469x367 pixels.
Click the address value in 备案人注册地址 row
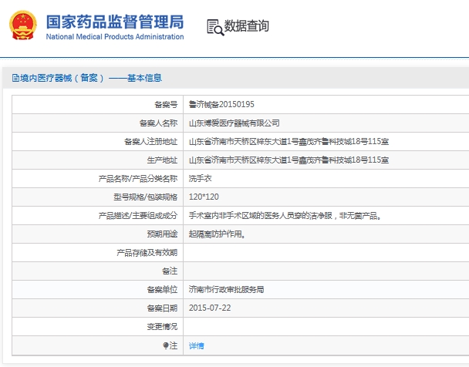pos(288,142)
